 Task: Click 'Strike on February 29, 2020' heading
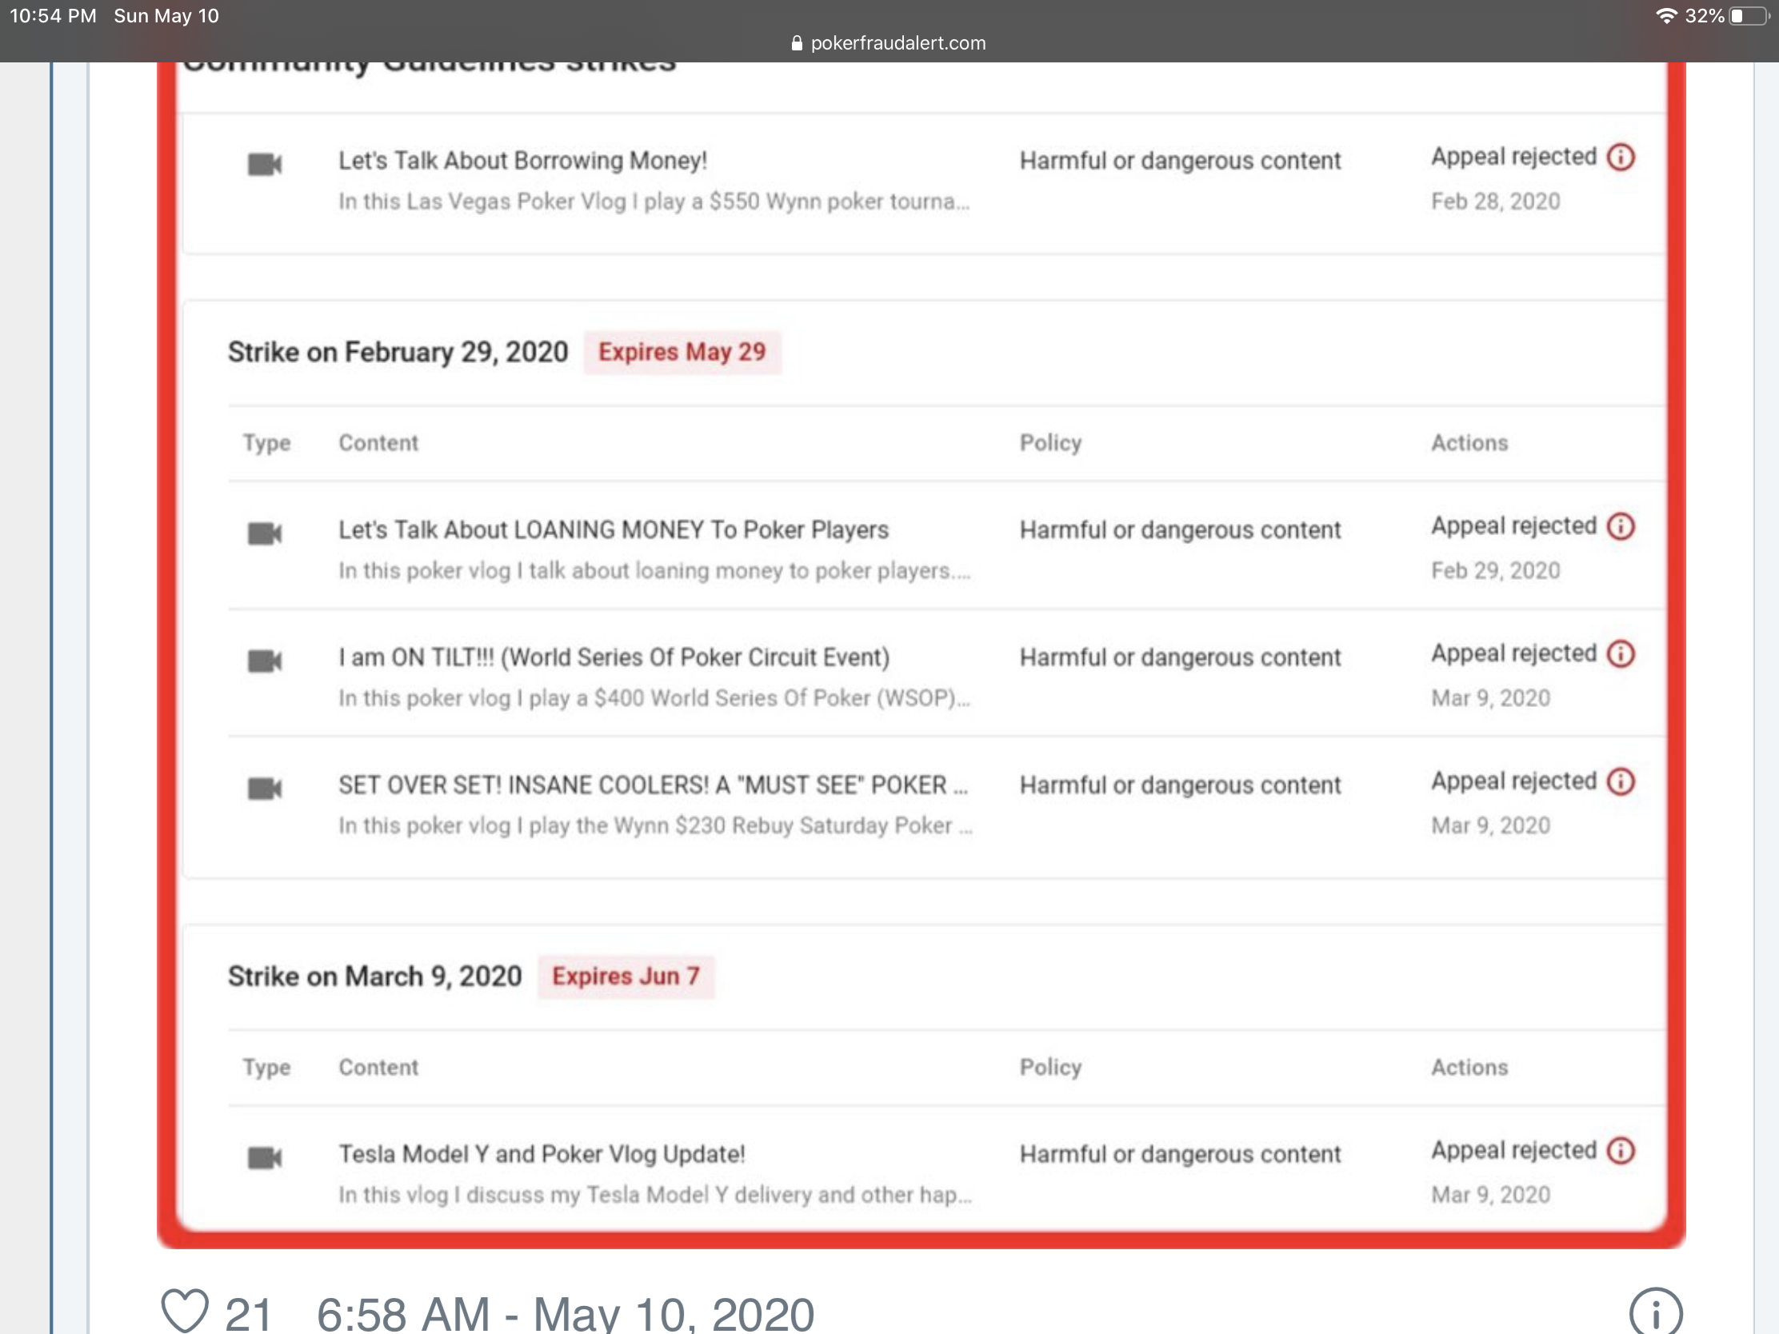click(x=398, y=352)
